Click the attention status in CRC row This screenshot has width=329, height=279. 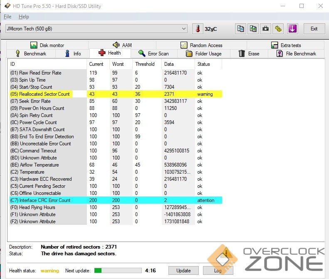(206, 200)
